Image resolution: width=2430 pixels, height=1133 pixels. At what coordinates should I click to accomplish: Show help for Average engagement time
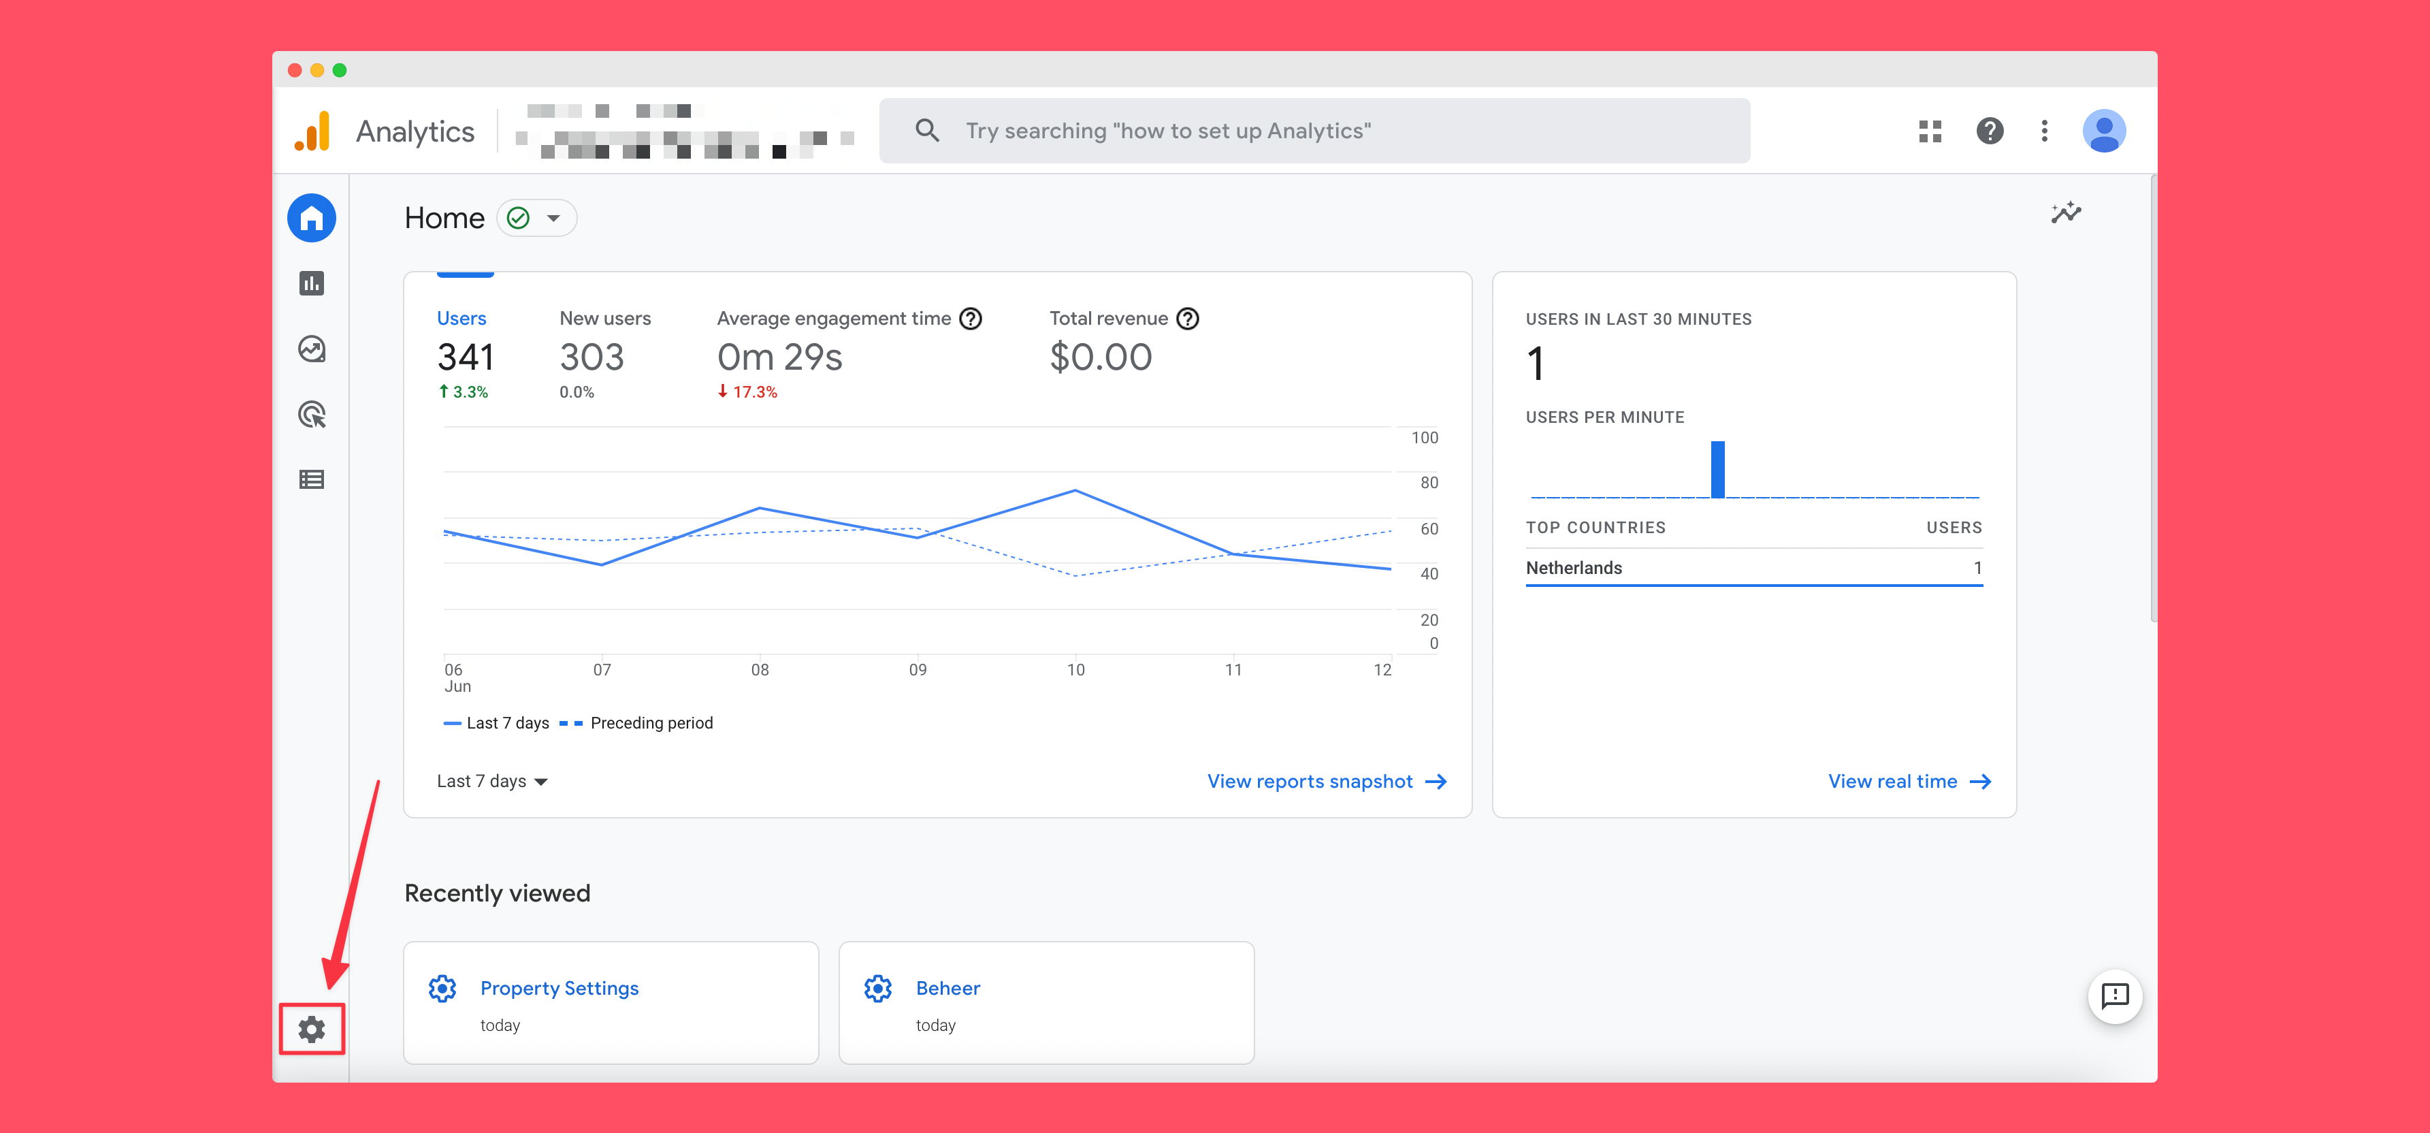[971, 319]
